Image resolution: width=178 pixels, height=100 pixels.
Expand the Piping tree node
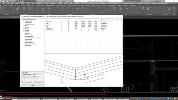(x=24, y=29)
